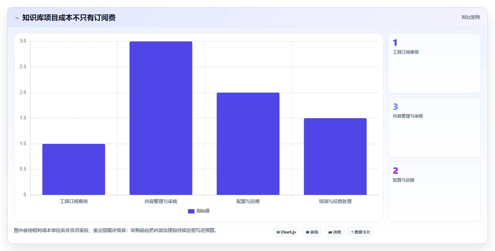Click the 对比矩阵 label in header
This screenshot has height=251, width=495.
pyautogui.click(x=471, y=17)
